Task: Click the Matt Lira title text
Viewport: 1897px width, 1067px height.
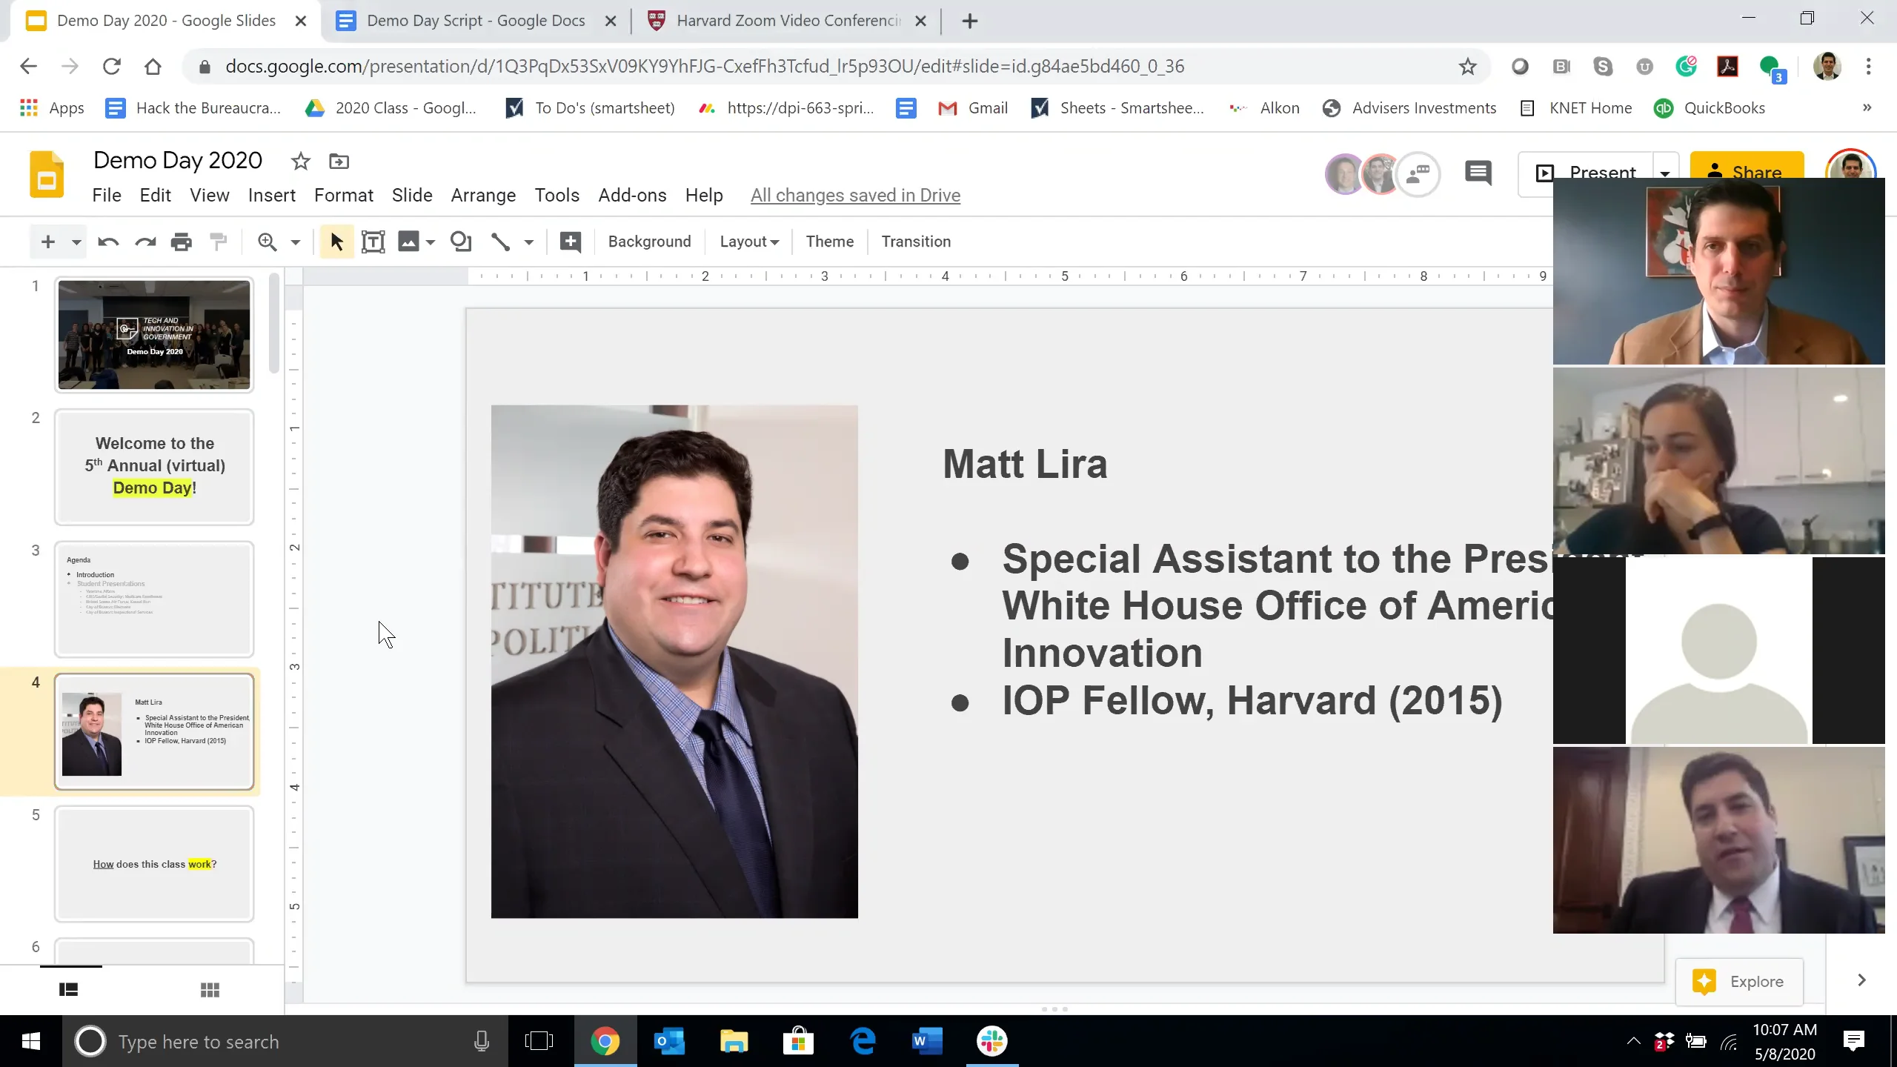Action: (x=1025, y=464)
